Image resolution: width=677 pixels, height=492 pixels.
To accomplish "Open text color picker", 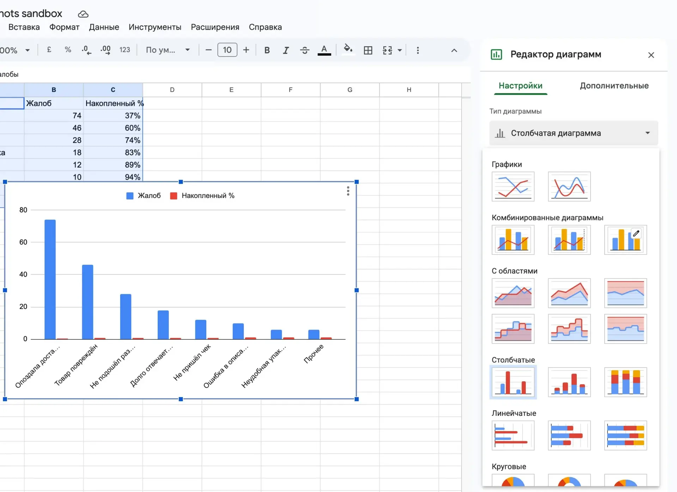I will point(324,50).
